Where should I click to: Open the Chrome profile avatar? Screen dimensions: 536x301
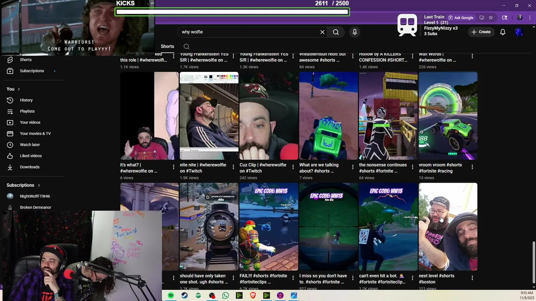[x=520, y=18]
